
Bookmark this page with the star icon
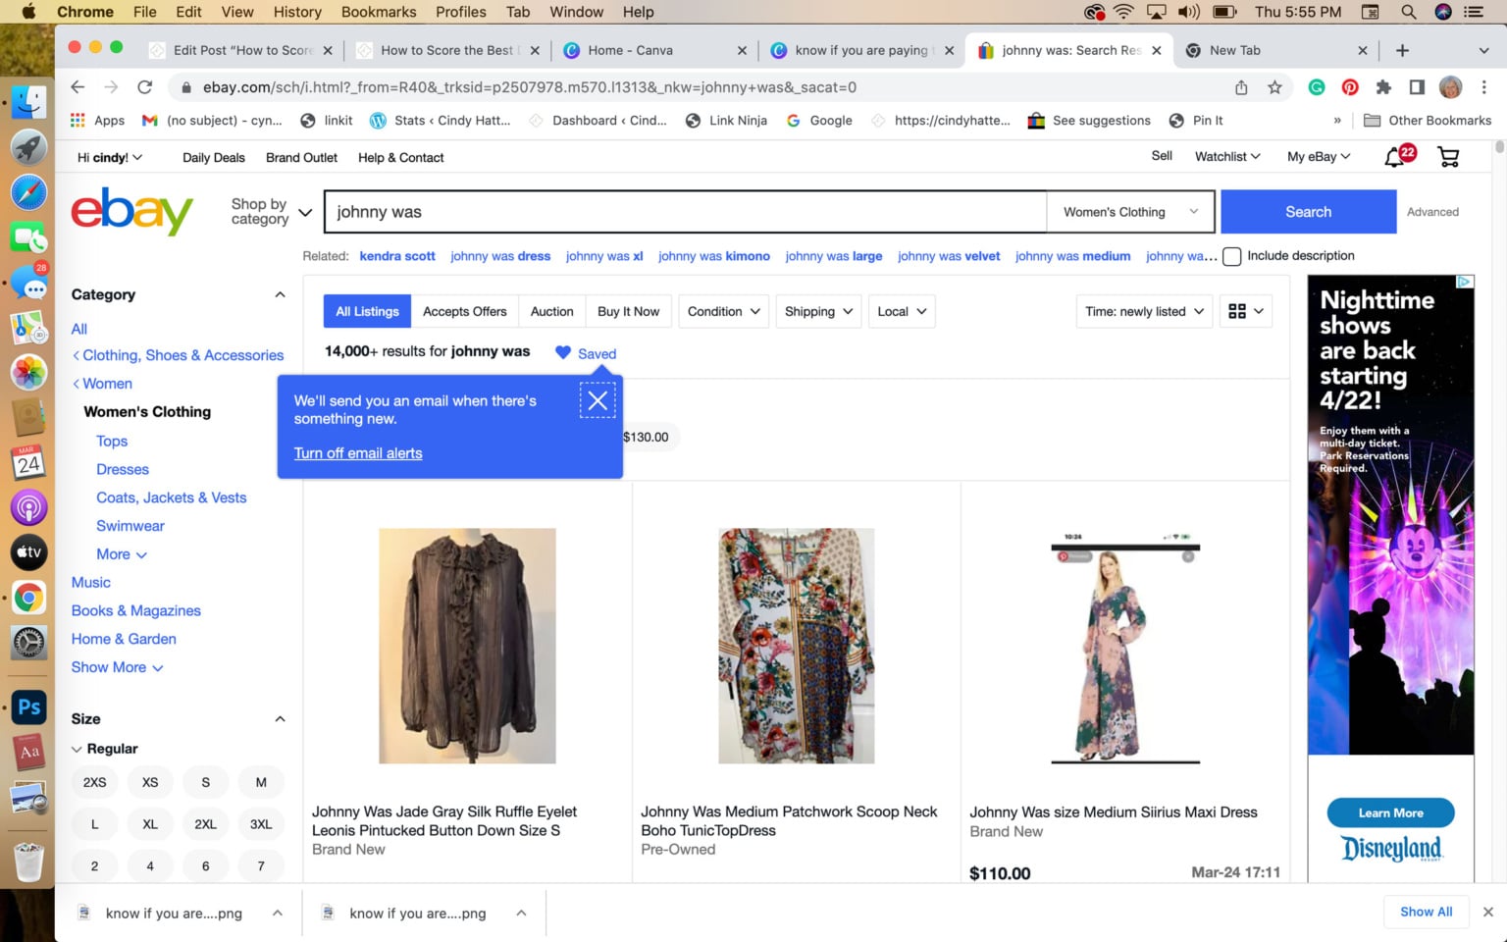point(1274,87)
